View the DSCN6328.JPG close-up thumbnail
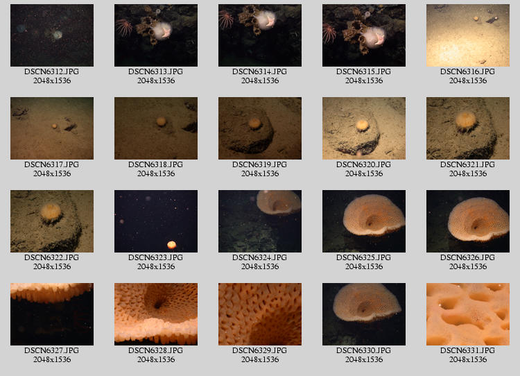This screenshot has height=376, width=520. click(x=156, y=314)
